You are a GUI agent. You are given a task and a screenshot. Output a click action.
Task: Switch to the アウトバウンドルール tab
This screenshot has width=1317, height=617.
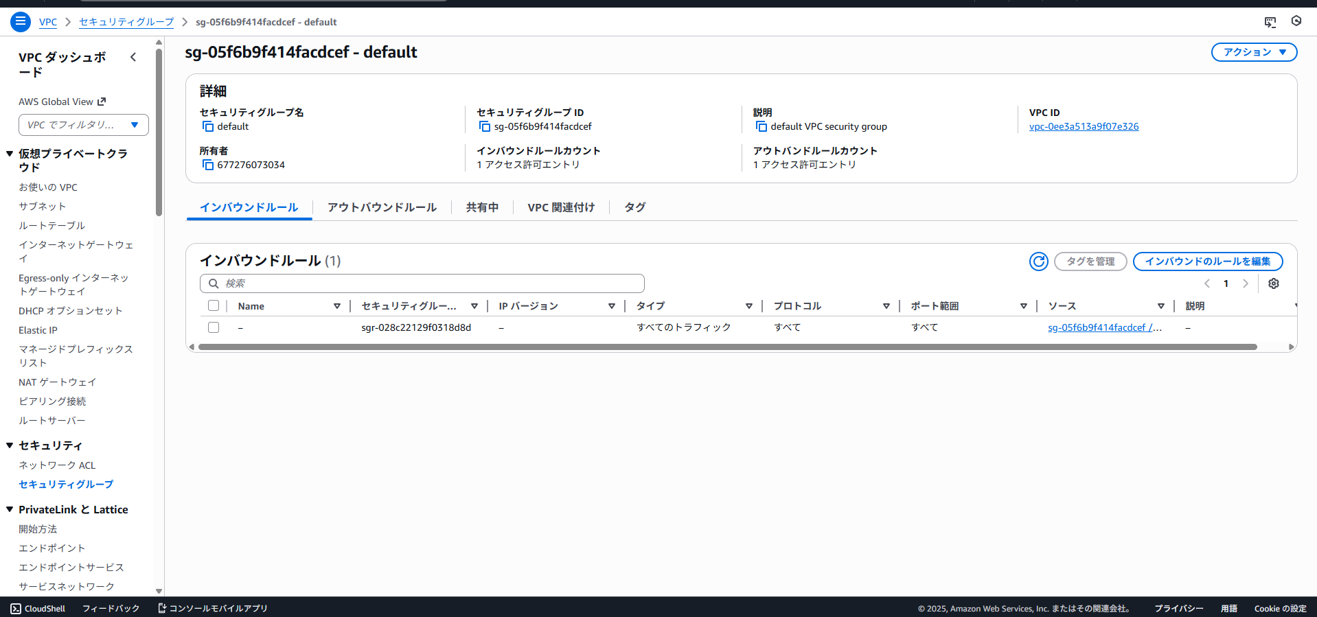pos(382,207)
